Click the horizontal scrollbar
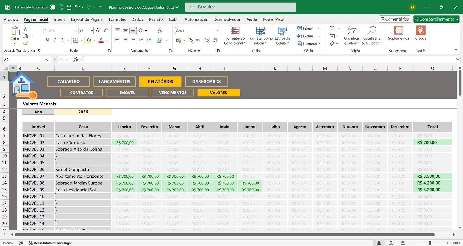This screenshot has width=463, height=246. [x=225, y=235]
